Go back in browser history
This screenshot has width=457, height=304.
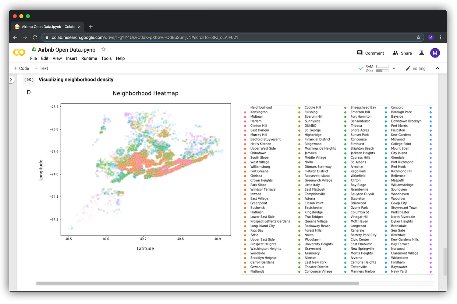[x=15, y=37]
